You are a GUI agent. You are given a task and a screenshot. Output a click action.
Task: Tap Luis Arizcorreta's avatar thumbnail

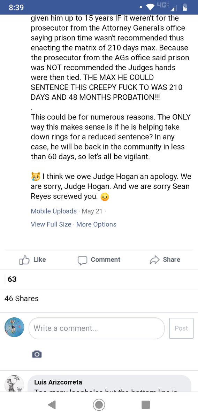point(14,384)
